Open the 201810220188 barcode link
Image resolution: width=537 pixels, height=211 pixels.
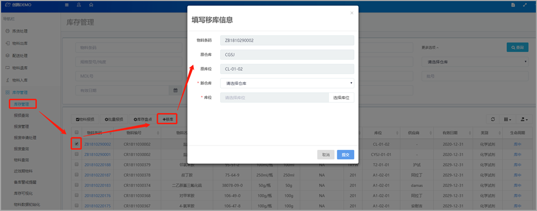[x=97, y=165]
